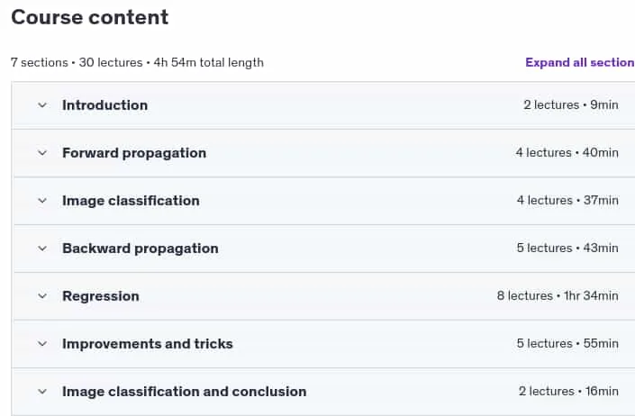Image resolution: width=635 pixels, height=416 pixels.
Task: Open the Backward propagation section title
Action: [x=141, y=249]
